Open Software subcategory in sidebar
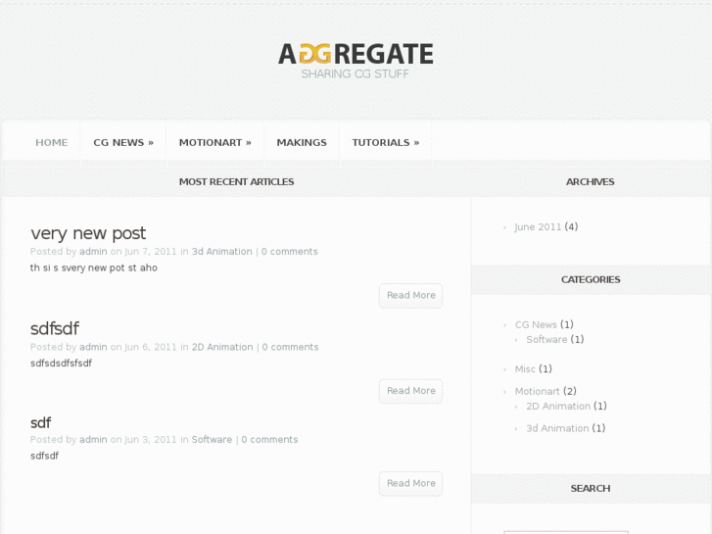Viewport: 712px width, 534px height. tap(546, 339)
